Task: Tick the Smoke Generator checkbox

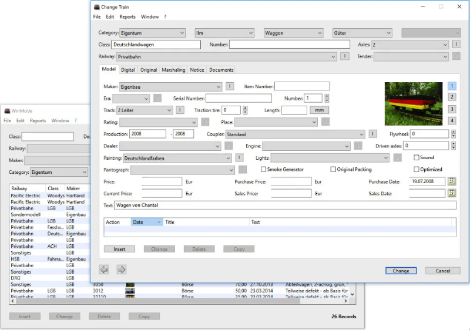Action: pyautogui.click(x=264, y=170)
